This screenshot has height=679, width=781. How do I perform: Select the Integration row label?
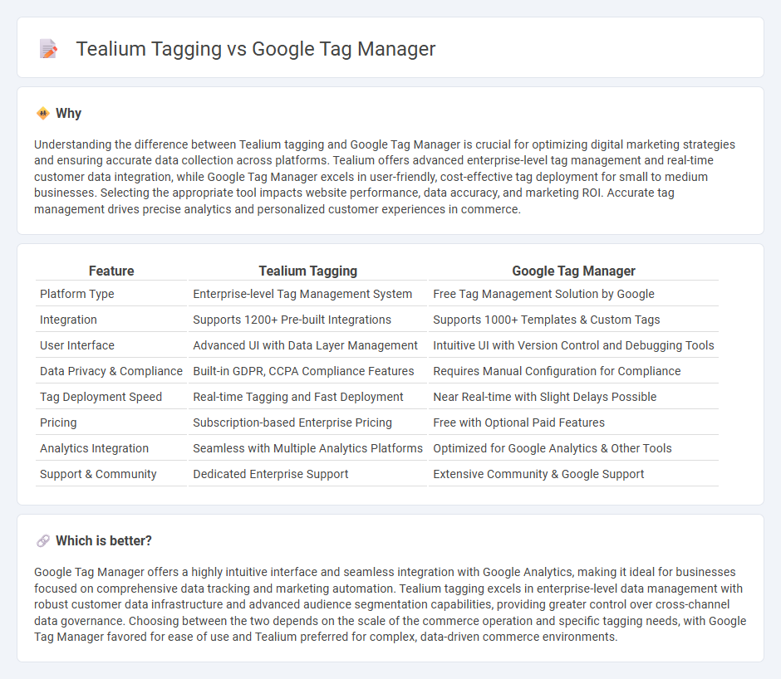coord(68,320)
